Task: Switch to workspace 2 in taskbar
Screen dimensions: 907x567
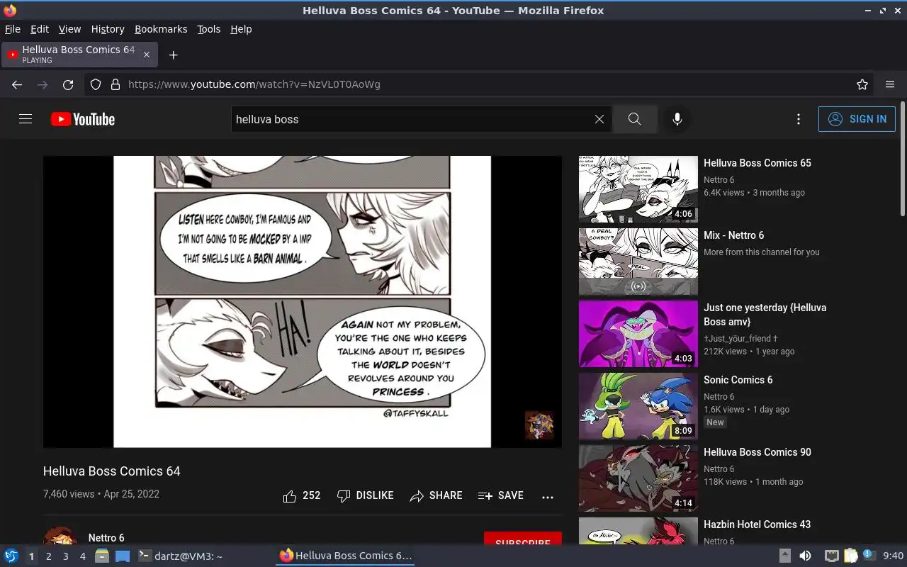Action: [x=48, y=556]
